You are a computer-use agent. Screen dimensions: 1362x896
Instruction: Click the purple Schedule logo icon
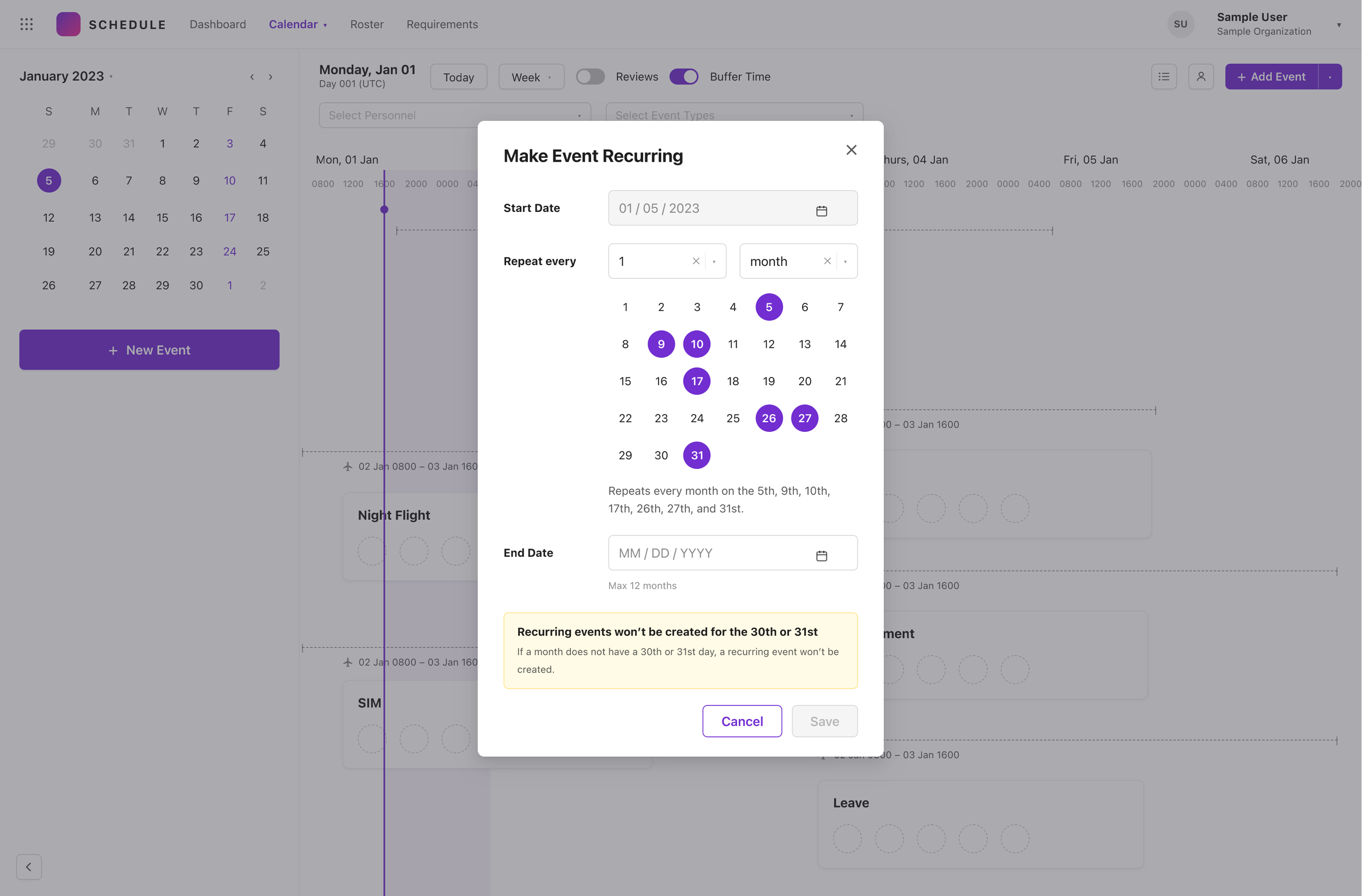68,24
